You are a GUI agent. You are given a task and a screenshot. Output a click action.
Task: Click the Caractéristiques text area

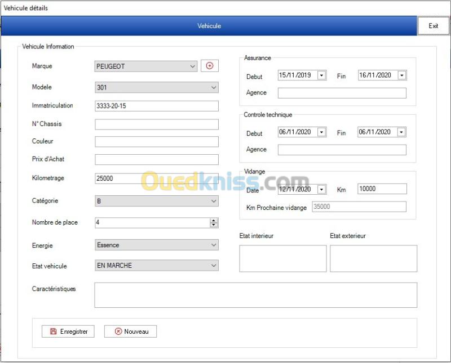click(256, 295)
